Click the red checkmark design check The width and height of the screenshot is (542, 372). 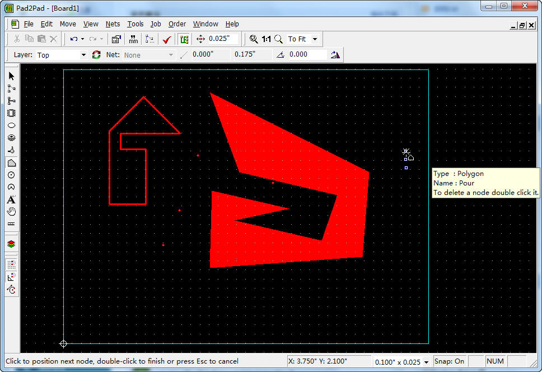click(x=166, y=39)
